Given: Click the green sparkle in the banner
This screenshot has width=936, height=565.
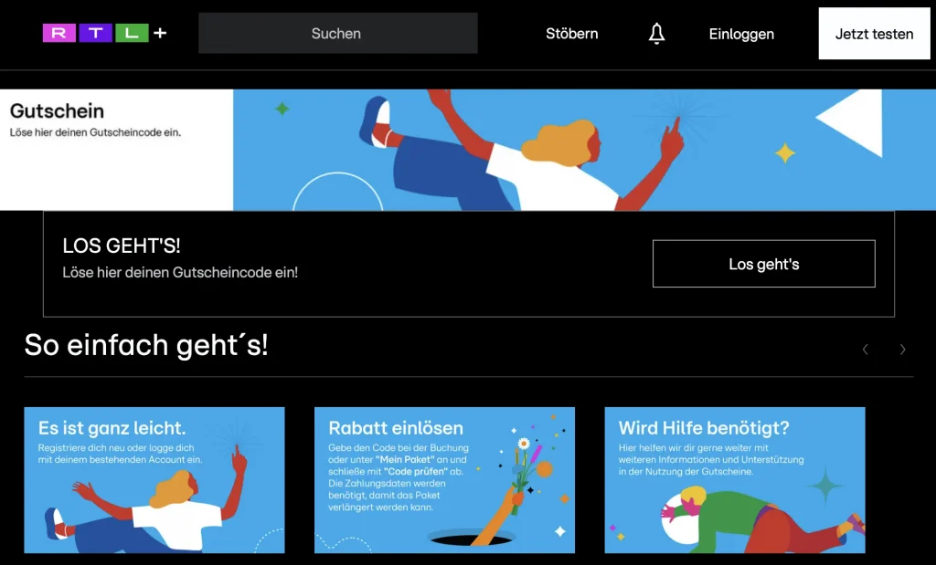Looking at the screenshot, I should point(282,109).
